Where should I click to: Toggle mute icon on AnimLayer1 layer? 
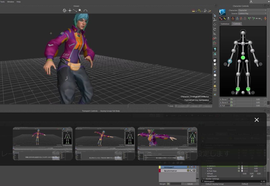[194, 167]
